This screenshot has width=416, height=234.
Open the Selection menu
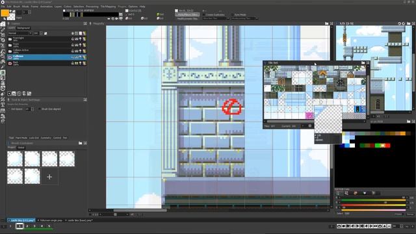[x=79, y=6]
